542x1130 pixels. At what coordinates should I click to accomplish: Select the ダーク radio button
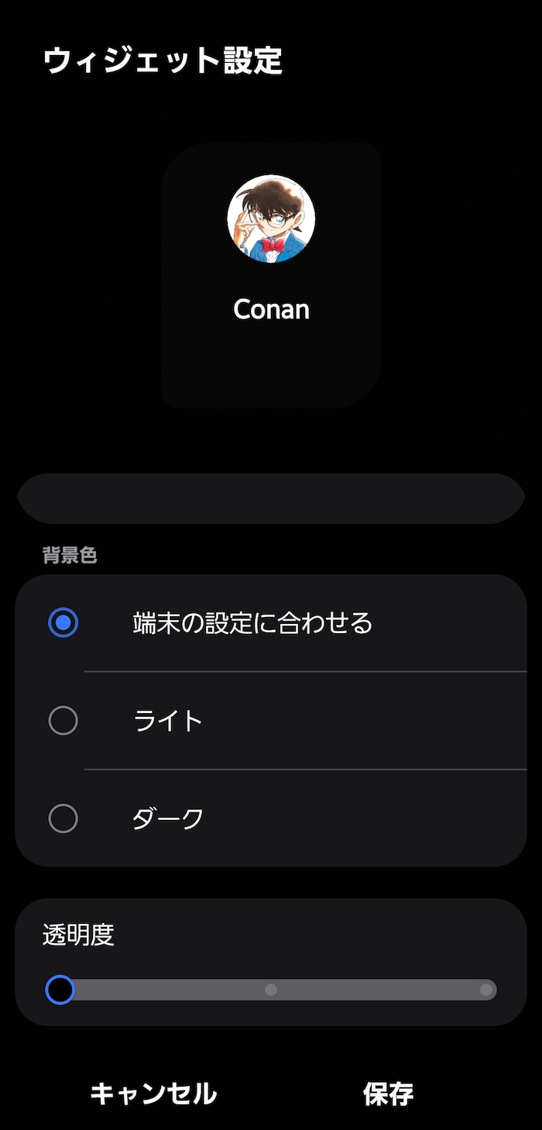coord(63,818)
